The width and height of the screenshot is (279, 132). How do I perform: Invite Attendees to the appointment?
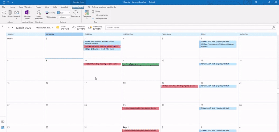point(39,13)
